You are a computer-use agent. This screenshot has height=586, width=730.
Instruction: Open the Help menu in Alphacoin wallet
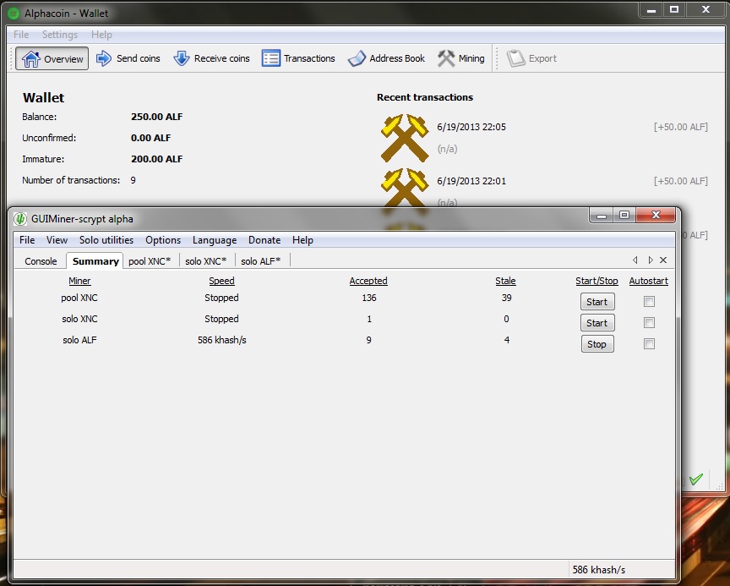pos(101,35)
